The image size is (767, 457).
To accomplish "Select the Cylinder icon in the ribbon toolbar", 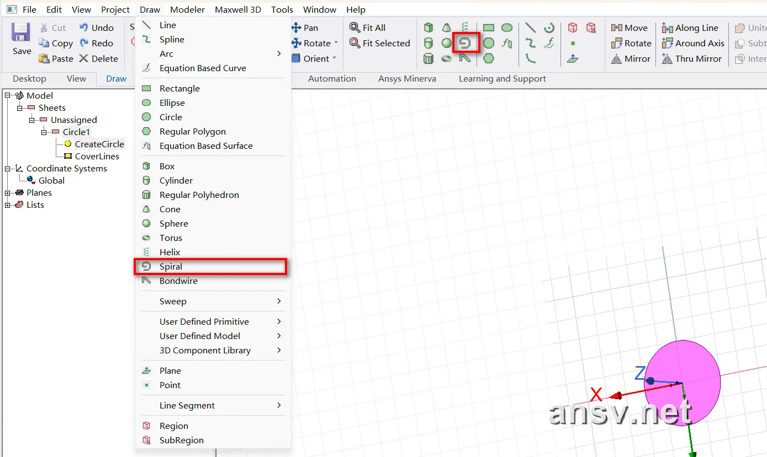I will pyautogui.click(x=429, y=43).
